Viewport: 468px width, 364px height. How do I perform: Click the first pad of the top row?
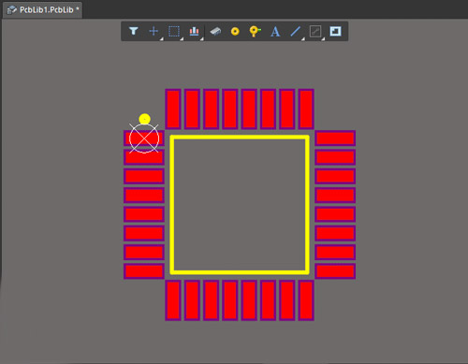coord(173,109)
